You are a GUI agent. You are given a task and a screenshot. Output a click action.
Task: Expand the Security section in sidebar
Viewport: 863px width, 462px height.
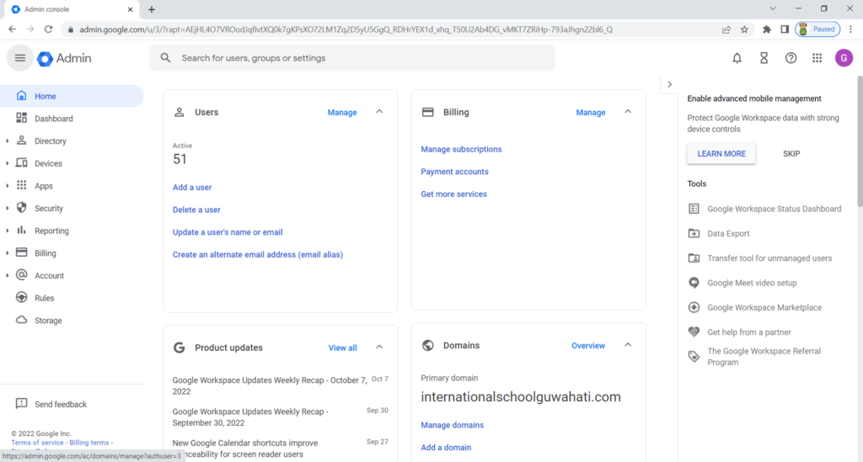(7, 209)
